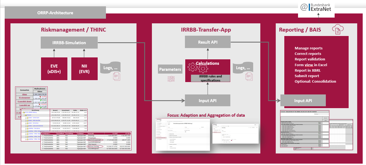Click the left gear icon in Calculations box
This screenshot has width=366, height=165.
193,67
